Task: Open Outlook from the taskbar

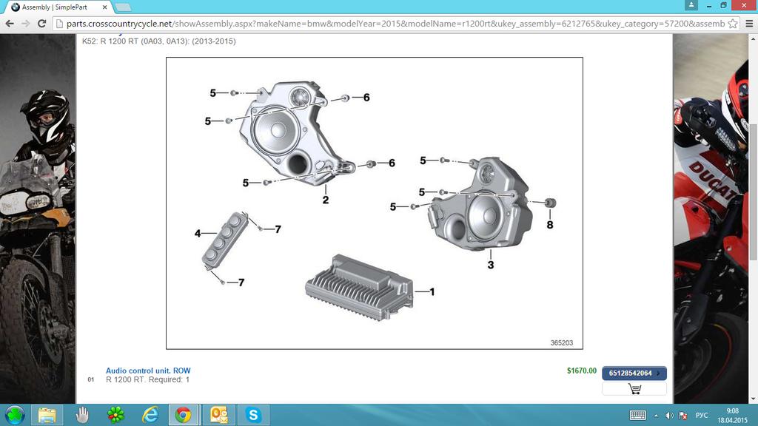Action: click(x=219, y=415)
